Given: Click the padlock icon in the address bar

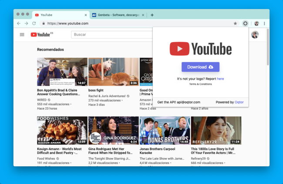Looking at the screenshot, I should point(44,23).
